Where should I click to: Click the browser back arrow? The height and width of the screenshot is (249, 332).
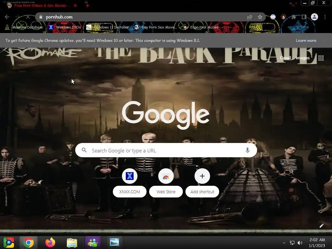(7, 17)
